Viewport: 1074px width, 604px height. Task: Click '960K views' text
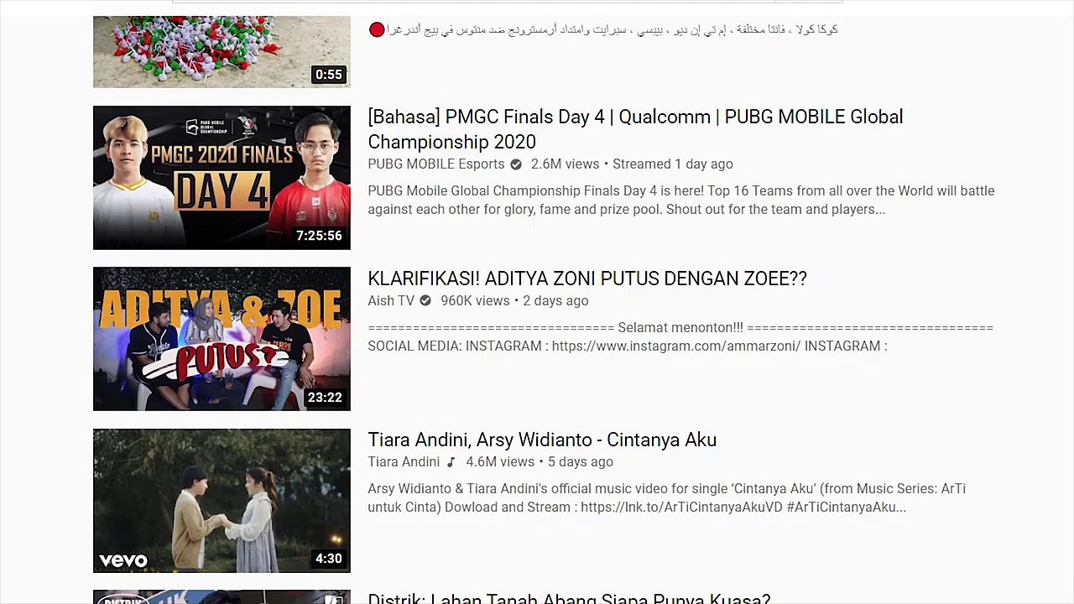[x=475, y=300]
